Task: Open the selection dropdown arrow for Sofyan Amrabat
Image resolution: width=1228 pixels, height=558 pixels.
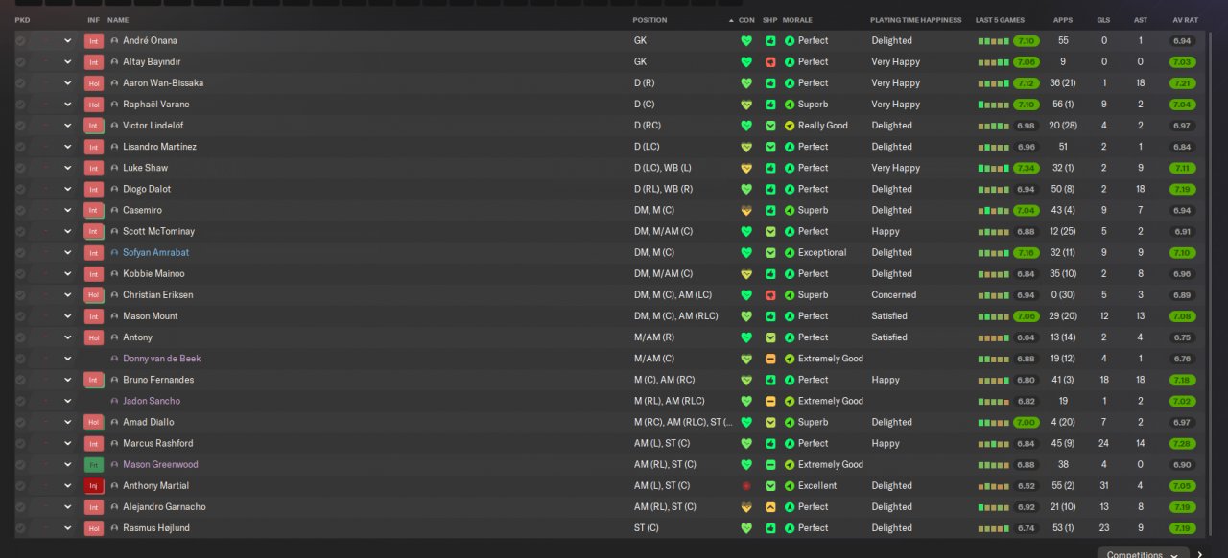Action: click(68, 253)
